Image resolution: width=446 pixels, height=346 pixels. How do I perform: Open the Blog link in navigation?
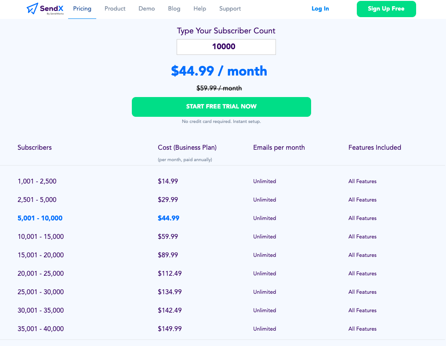click(174, 9)
